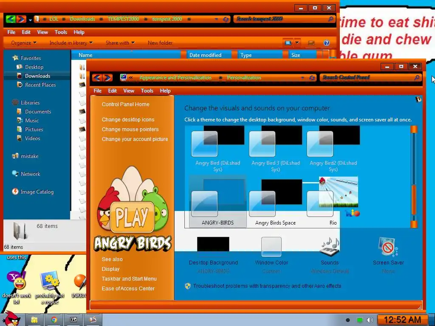Click the Change your view icon in Explorer
Viewport: 435px width, 326px height.
click(288, 43)
